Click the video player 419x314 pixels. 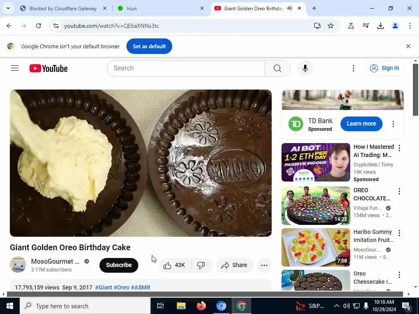pos(141,163)
